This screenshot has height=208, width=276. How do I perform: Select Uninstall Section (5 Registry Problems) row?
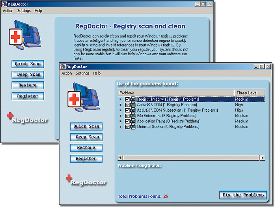click(191, 127)
